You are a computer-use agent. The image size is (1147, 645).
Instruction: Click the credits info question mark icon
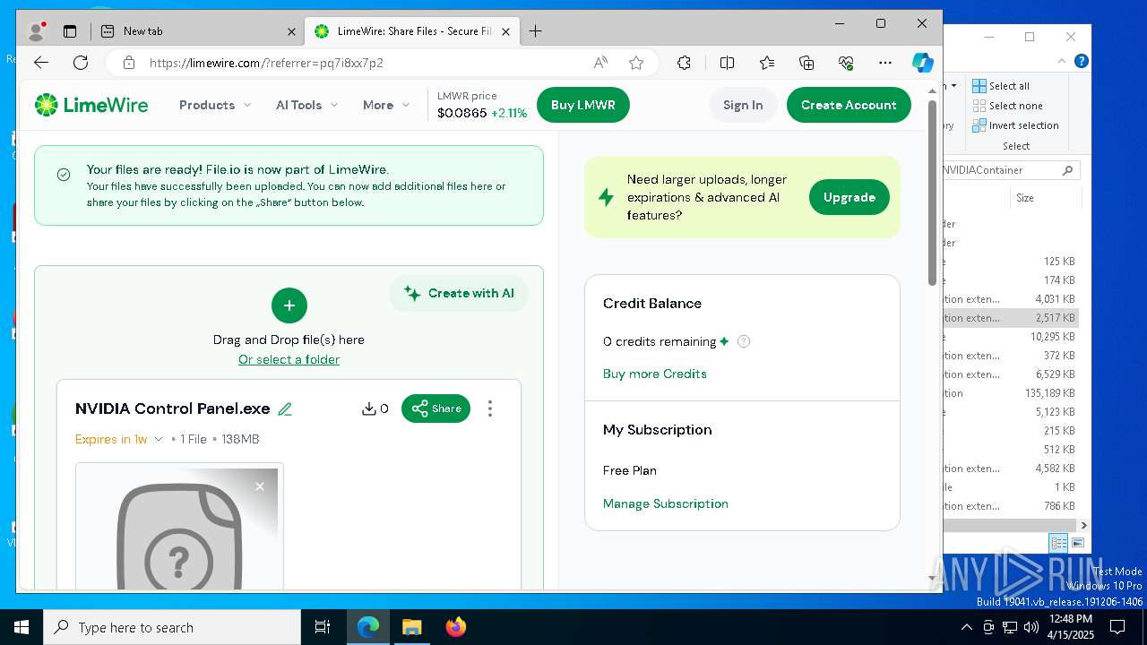[x=744, y=341]
